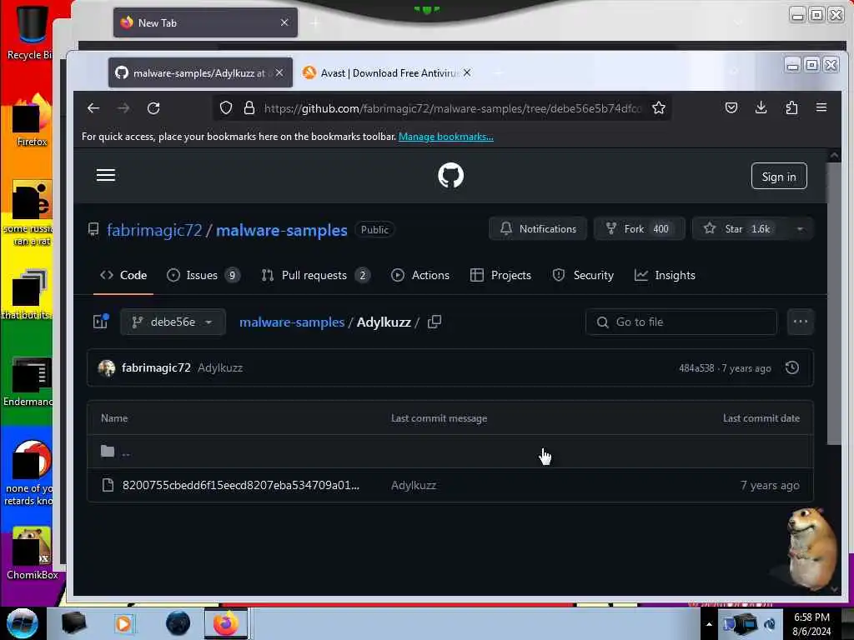Open Pocket save icon
Viewport: 854px width, 640px height.
pyautogui.click(x=731, y=107)
